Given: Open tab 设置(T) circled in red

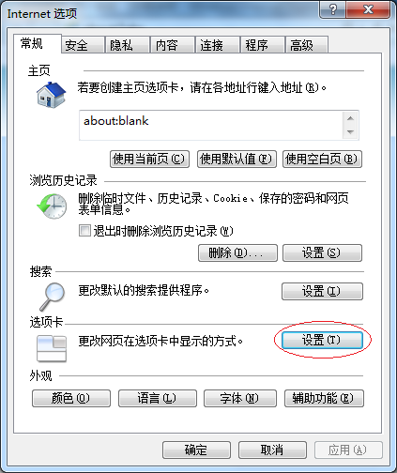Looking at the screenshot, I should [322, 340].
